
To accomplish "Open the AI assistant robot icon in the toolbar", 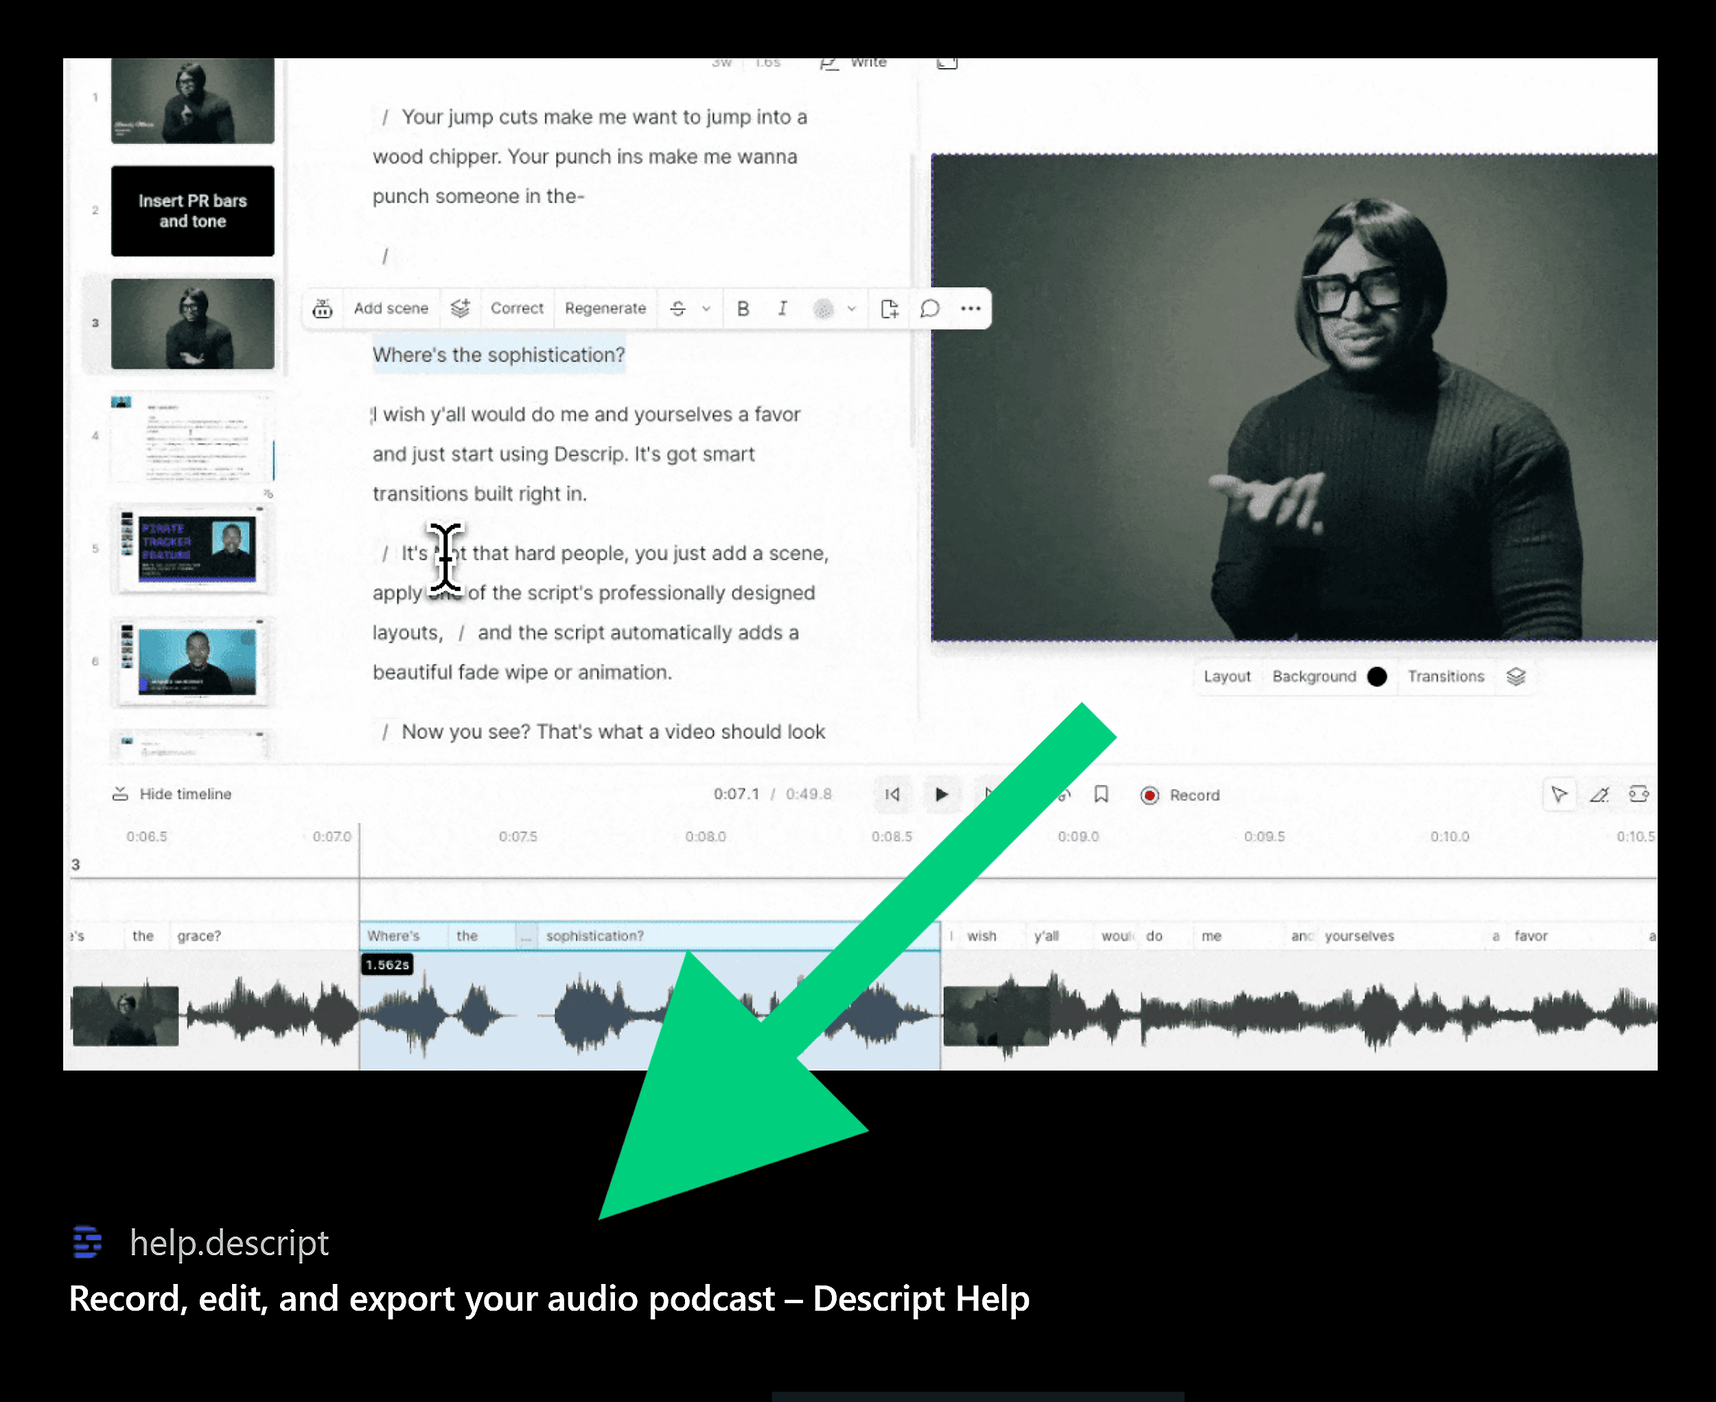I will coord(323,309).
